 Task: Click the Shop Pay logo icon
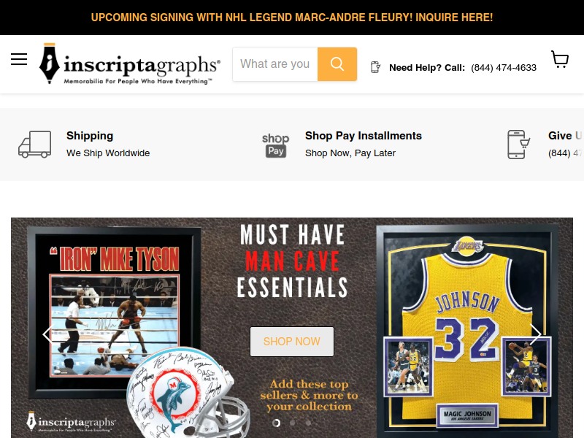click(x=276, y=145)
